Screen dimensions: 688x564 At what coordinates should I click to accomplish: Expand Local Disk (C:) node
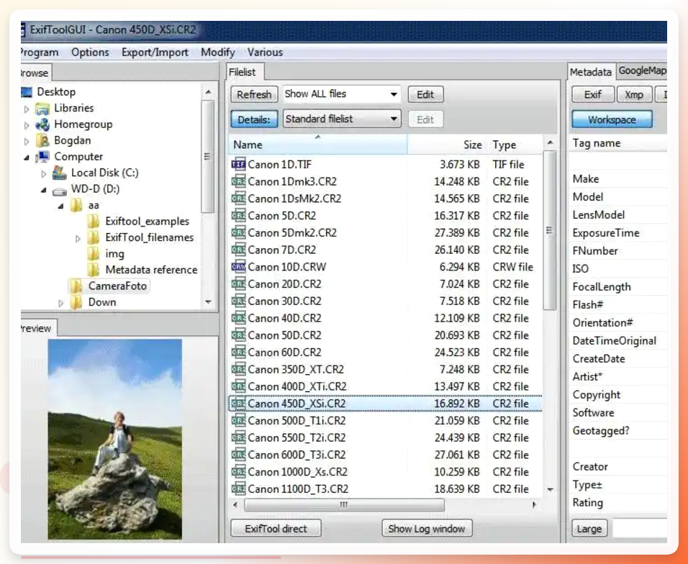pos(43,174)
